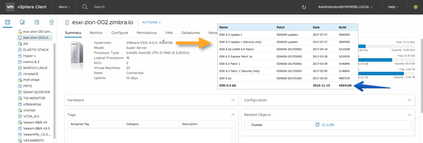Click the CL-LON cluster icon
The width and height of the screenshot is (423, 143).
tap(318, 125)
